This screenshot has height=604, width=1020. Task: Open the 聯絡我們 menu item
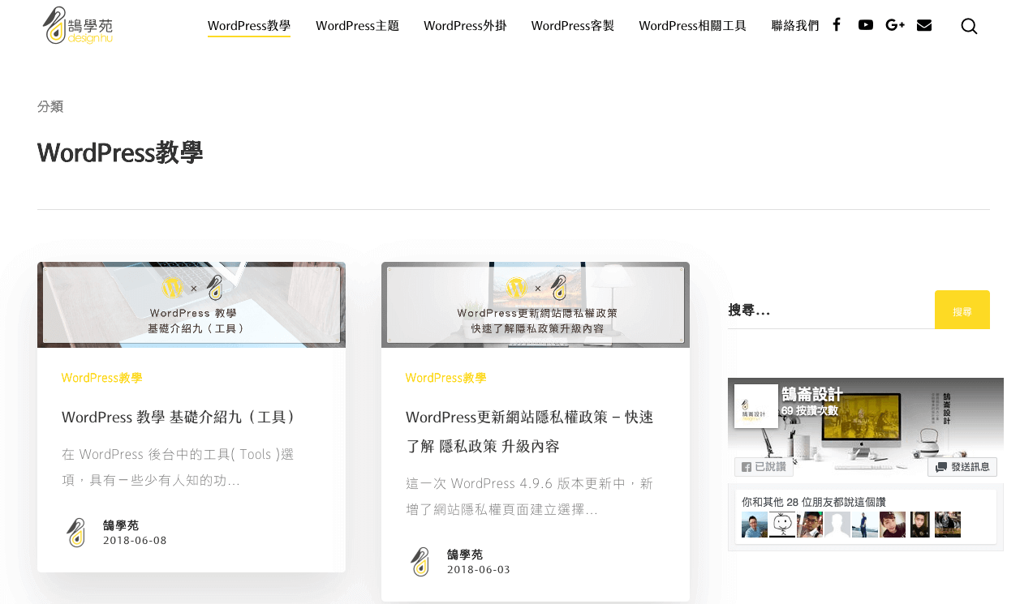(795, 25)
